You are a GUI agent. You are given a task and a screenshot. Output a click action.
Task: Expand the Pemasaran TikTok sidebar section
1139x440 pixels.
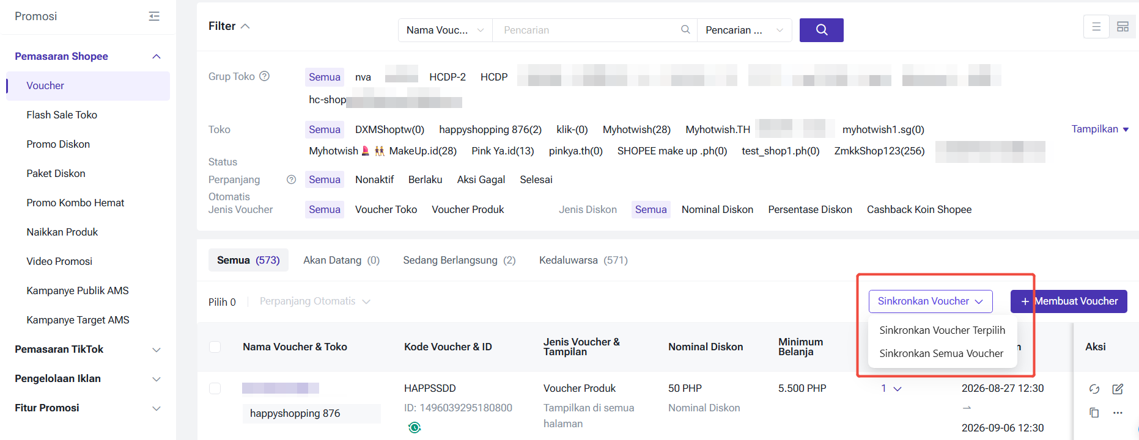(88, 349)
